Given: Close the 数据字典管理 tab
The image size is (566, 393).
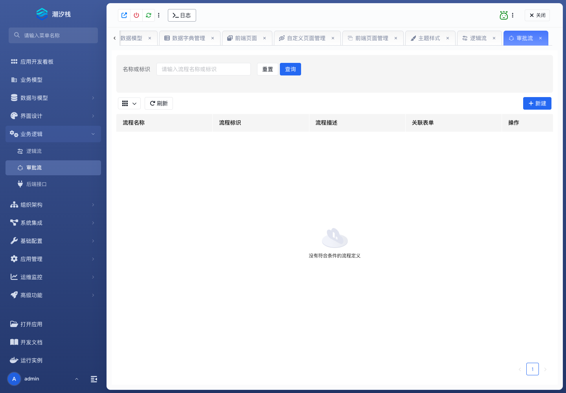Looking at the screenshot, I should click(213, 38).
